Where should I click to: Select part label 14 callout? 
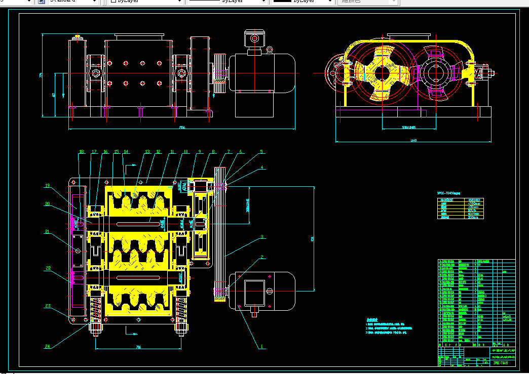126,152
